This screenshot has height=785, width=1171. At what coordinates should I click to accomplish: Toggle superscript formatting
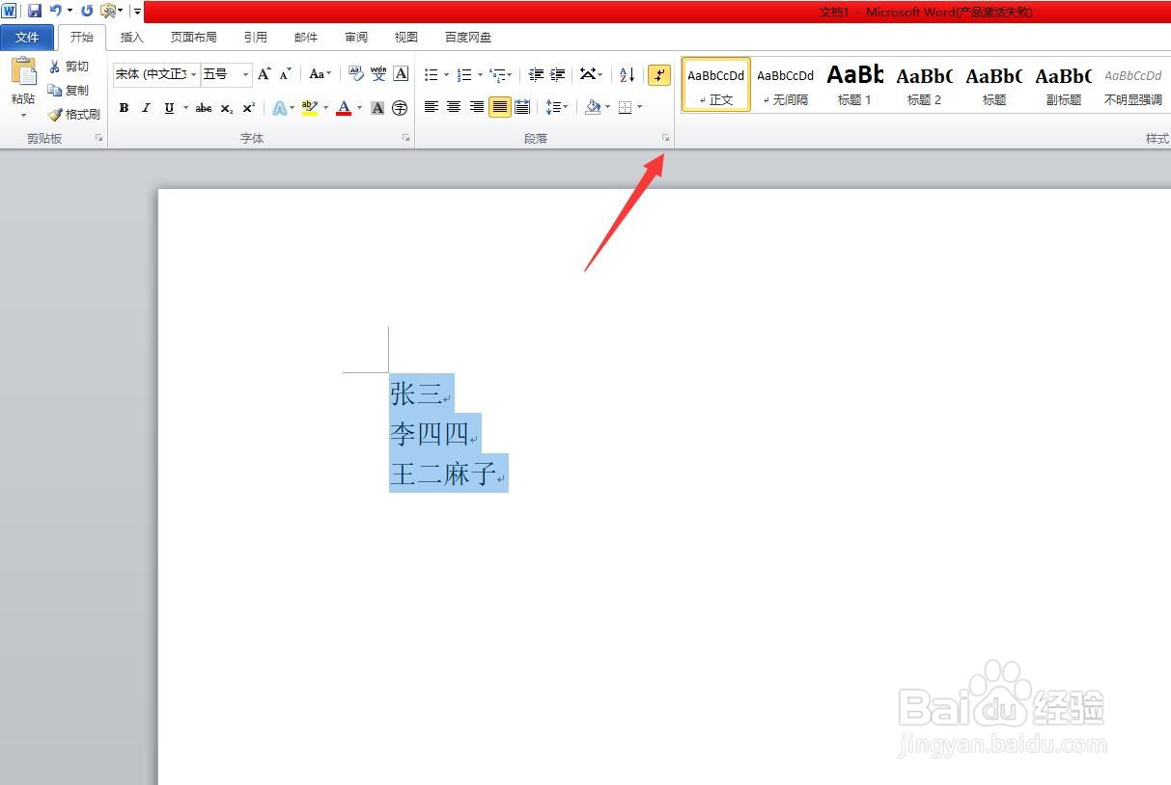[248, 108]
